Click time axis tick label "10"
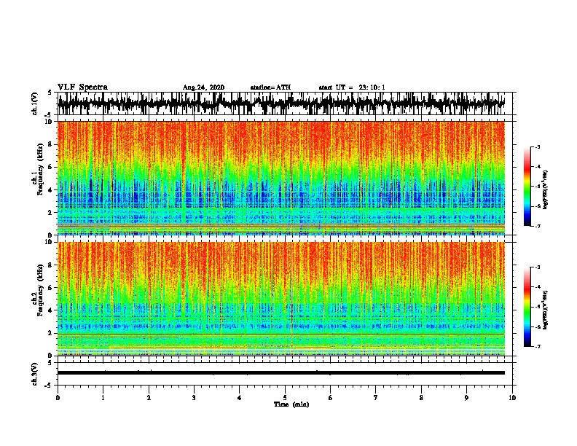The width and height of the screenshot is (577, 446). (x=512, y=398)
